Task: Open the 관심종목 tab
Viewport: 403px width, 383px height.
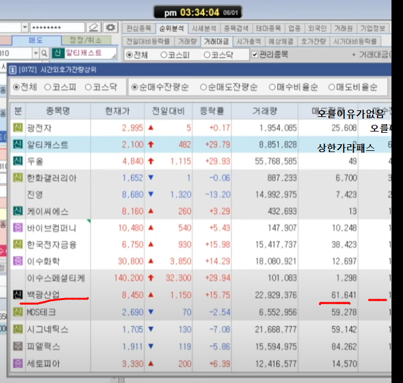Action: (139, 28)
